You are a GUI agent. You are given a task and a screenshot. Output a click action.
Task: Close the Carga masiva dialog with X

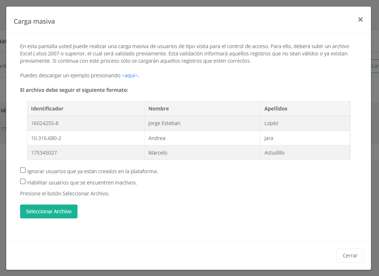[360, 20]
